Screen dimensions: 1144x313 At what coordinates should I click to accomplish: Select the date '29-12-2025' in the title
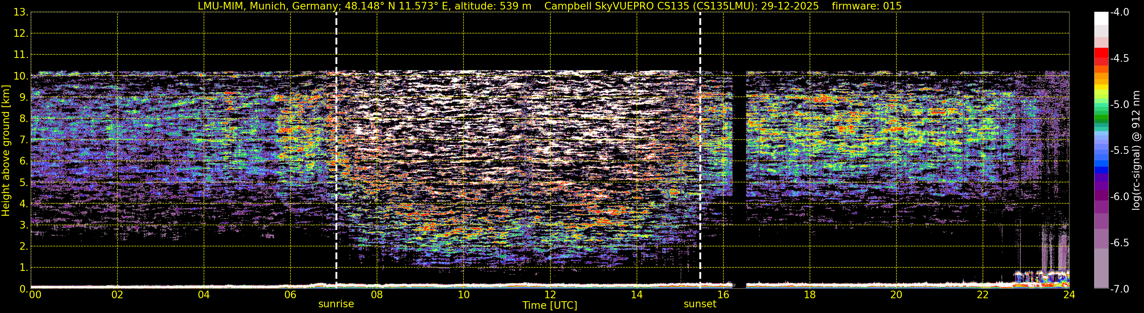coord(790,6)
